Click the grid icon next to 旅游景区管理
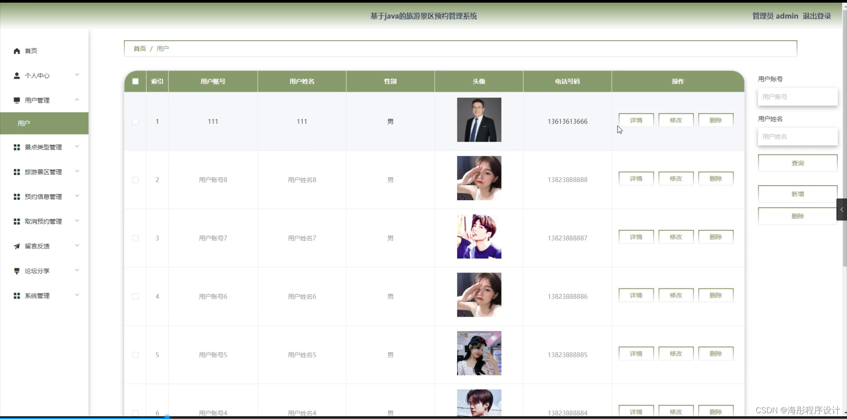This screenshot has width=847, height=419. click(x=17, y=172)
